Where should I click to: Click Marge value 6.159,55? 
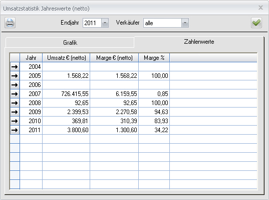click(x=114, y=94)
